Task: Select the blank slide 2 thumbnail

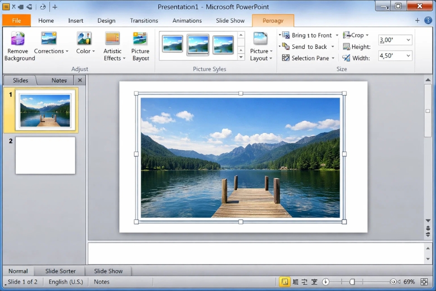Action: (45, 156)
